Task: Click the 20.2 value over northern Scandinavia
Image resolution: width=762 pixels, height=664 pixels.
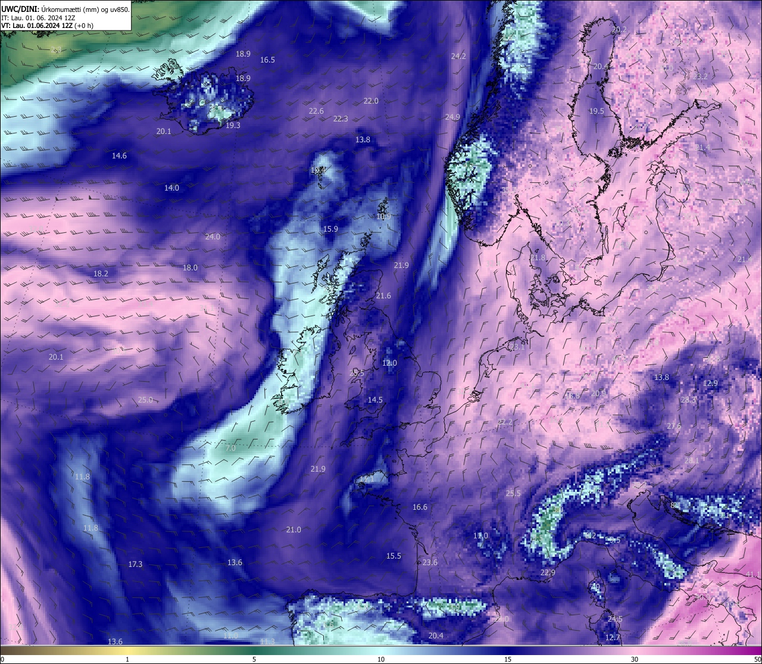Action: coord(619,30)
